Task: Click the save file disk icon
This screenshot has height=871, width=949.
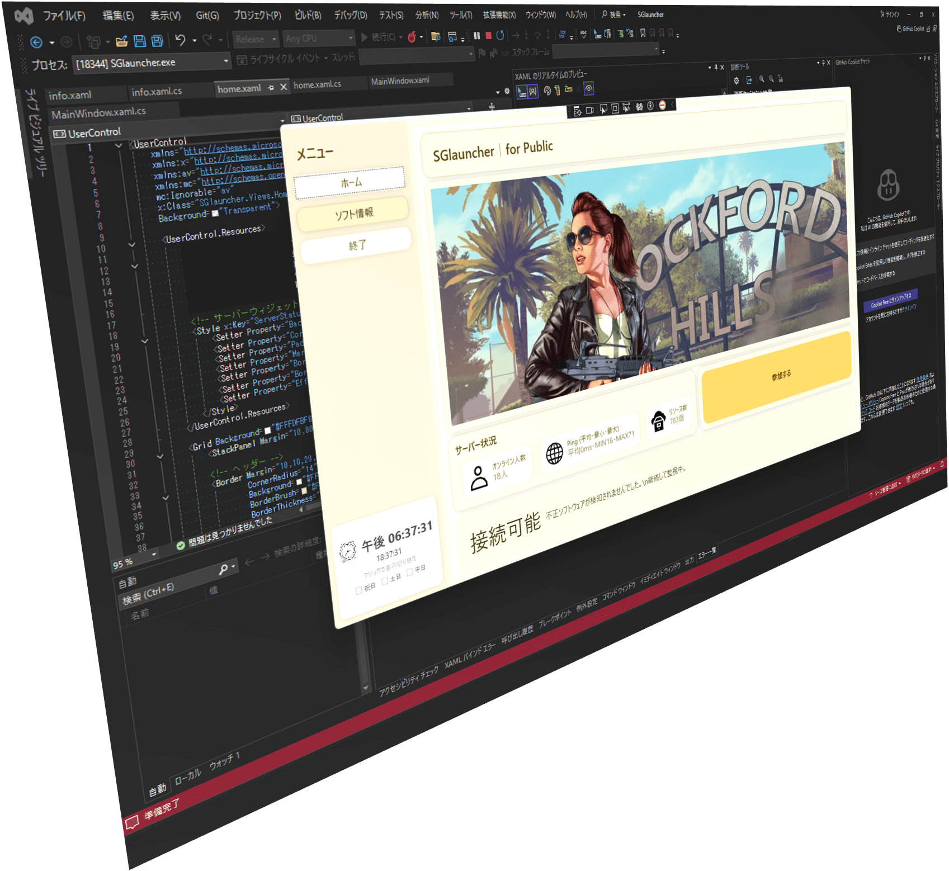Action: coord(140,40)
